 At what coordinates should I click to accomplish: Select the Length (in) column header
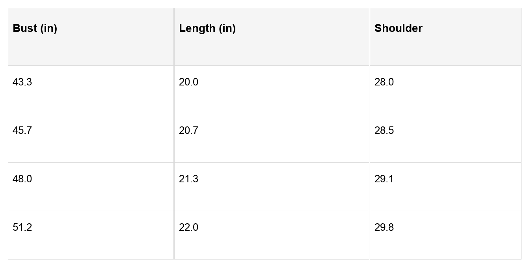coord(207,28)
